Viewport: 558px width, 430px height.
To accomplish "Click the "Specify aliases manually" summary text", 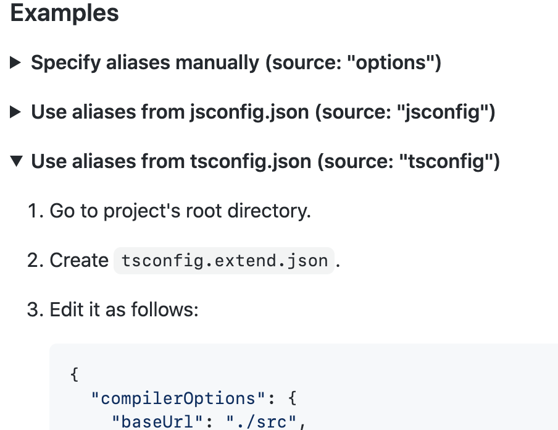I will (145, 62).
